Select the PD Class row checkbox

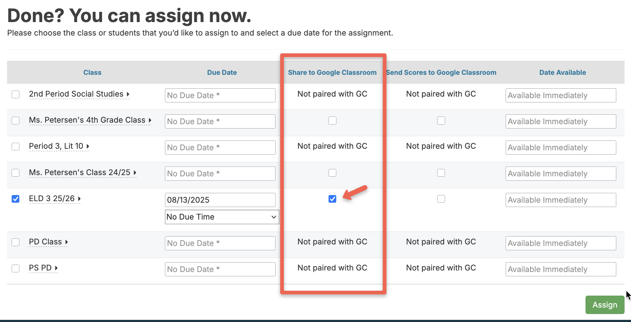pos(16,242)
